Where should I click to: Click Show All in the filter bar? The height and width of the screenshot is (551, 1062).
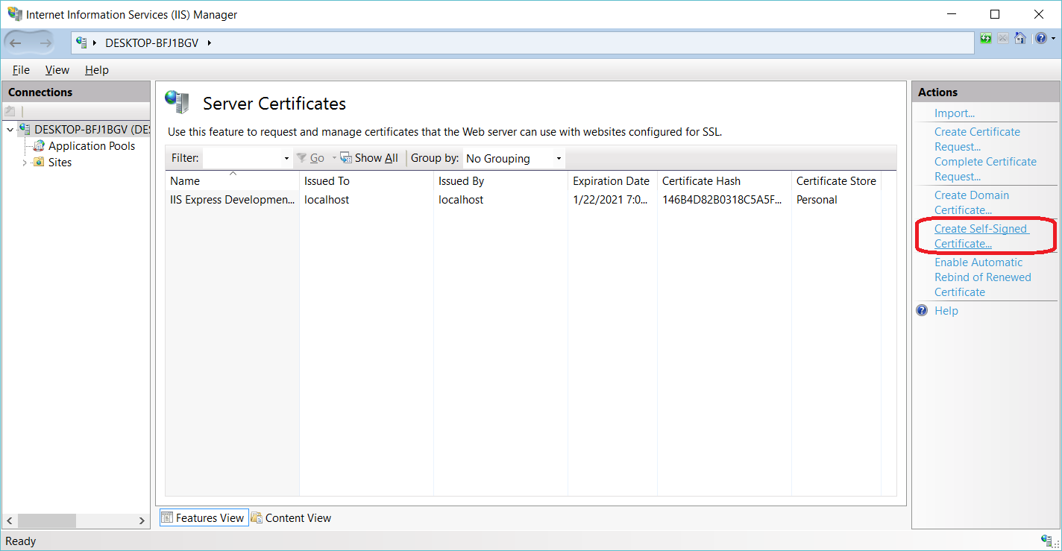pyautogui.click(x=375, y=158)
